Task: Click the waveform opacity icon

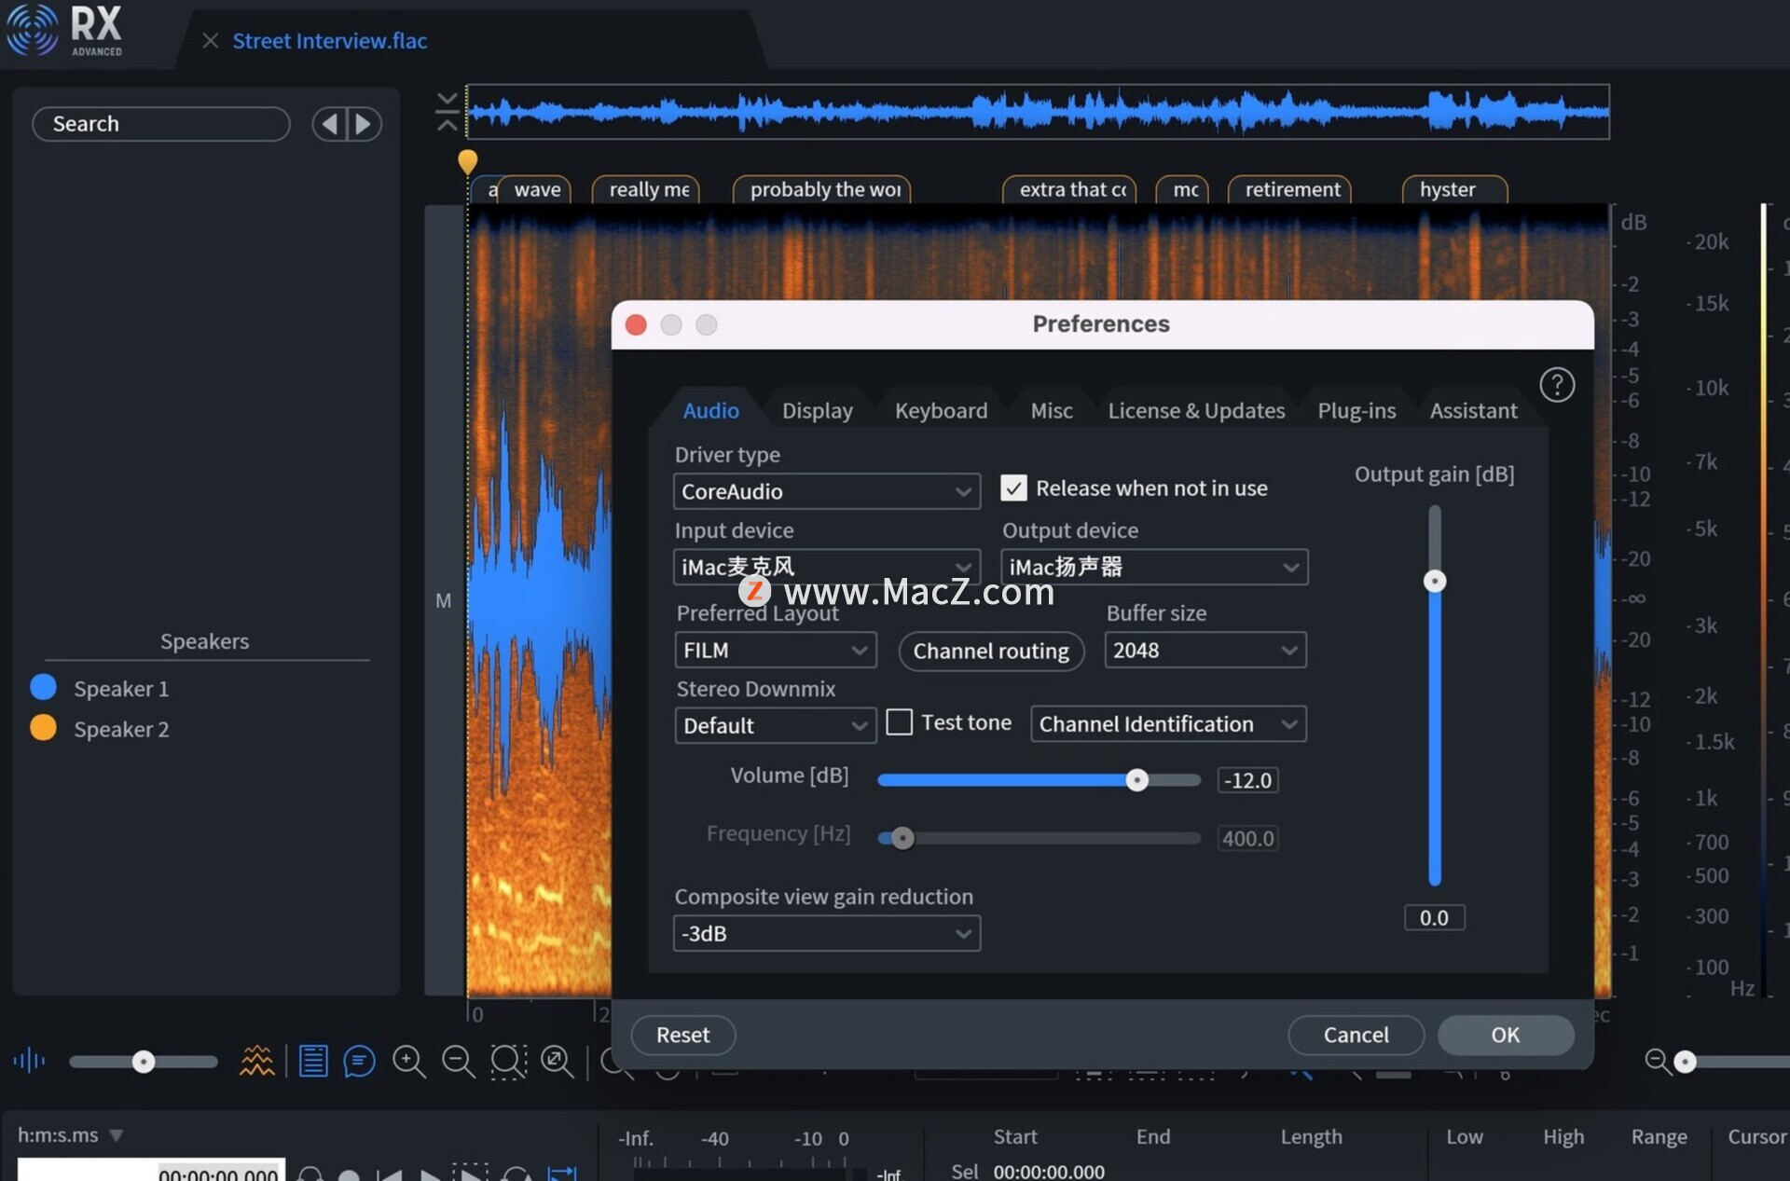Action: pyautogui.click(x=29, y=1061)
